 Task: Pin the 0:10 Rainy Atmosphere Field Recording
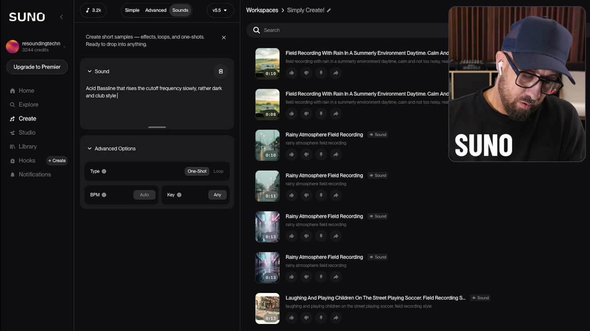pos(321,154)
